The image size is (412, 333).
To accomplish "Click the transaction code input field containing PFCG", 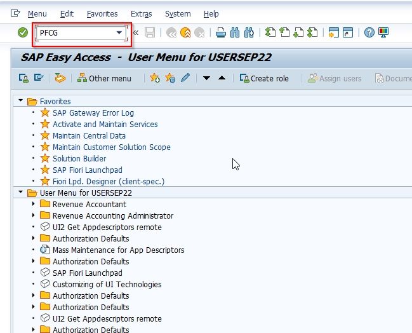I will tap(81, 33).
